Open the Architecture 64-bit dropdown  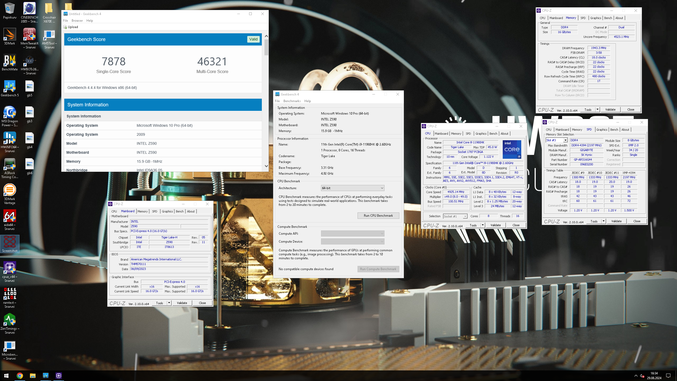click(x=353, y=188)
